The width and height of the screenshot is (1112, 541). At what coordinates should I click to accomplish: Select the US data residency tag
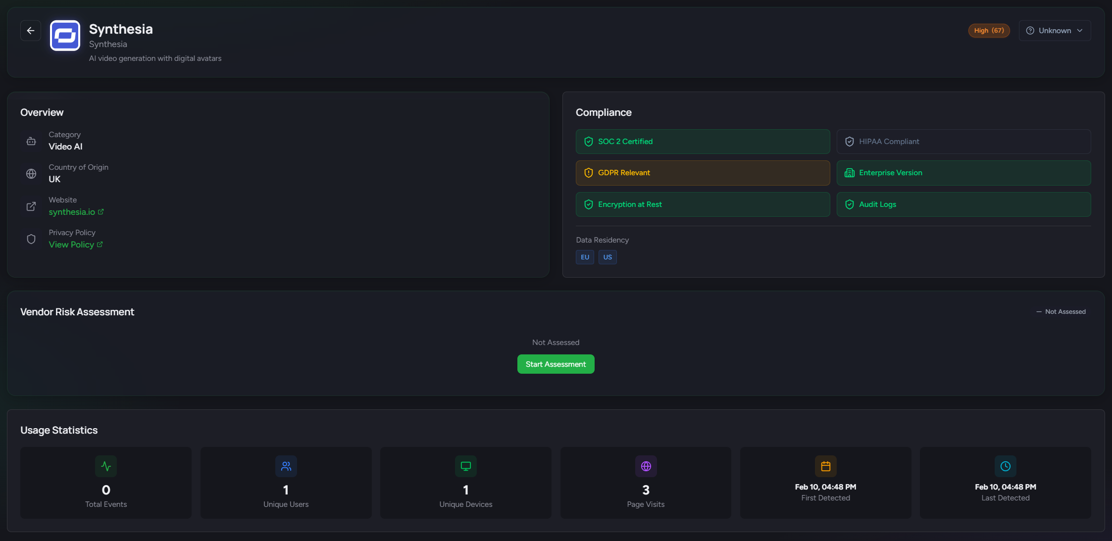607,257
